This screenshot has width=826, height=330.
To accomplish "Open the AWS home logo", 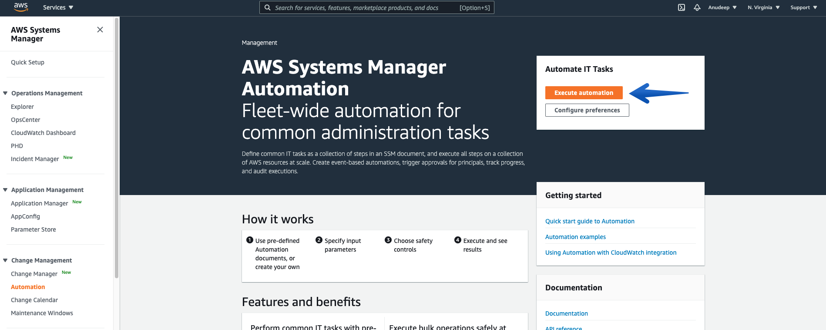I will pyautogui.click(x=21, y=7).
